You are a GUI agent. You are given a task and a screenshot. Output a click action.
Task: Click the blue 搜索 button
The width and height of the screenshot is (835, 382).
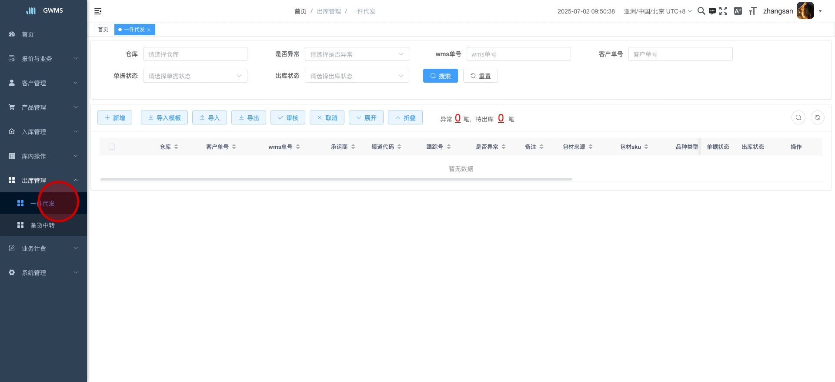pyautogui.click(x=440, y=76)
